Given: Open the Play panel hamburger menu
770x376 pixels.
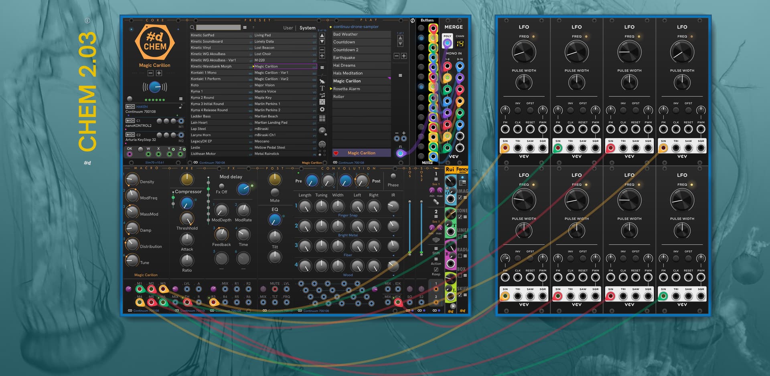Looking at the screenshot, I should [x=400, y=75].
